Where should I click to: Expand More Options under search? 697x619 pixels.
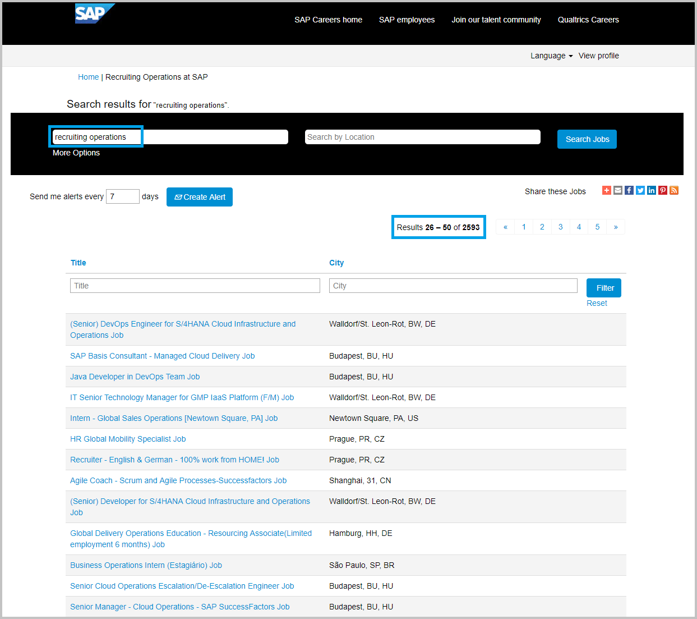pos(76,153)
